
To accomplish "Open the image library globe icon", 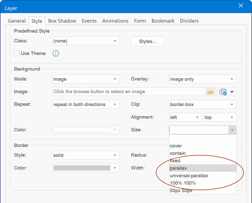I will 223,92.
